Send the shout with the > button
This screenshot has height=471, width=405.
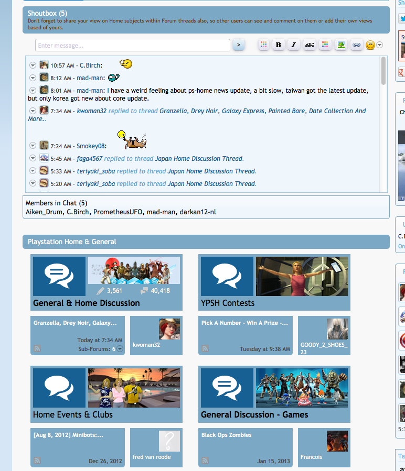239,45
